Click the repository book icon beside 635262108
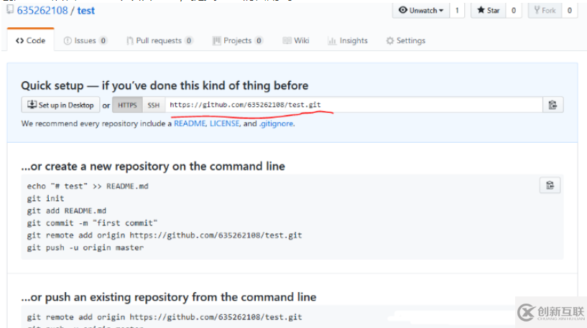The height and width of the screenshot is (328, 587). pos(10,9)
